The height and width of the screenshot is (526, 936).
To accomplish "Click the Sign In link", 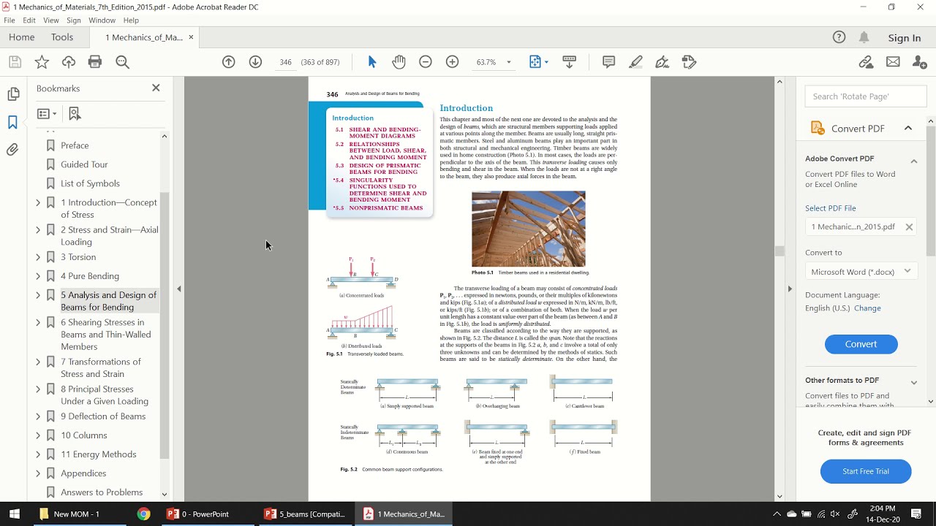I will click(905, 38).
